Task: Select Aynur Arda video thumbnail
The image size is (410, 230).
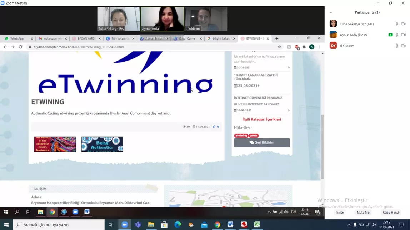Action: 162,19
